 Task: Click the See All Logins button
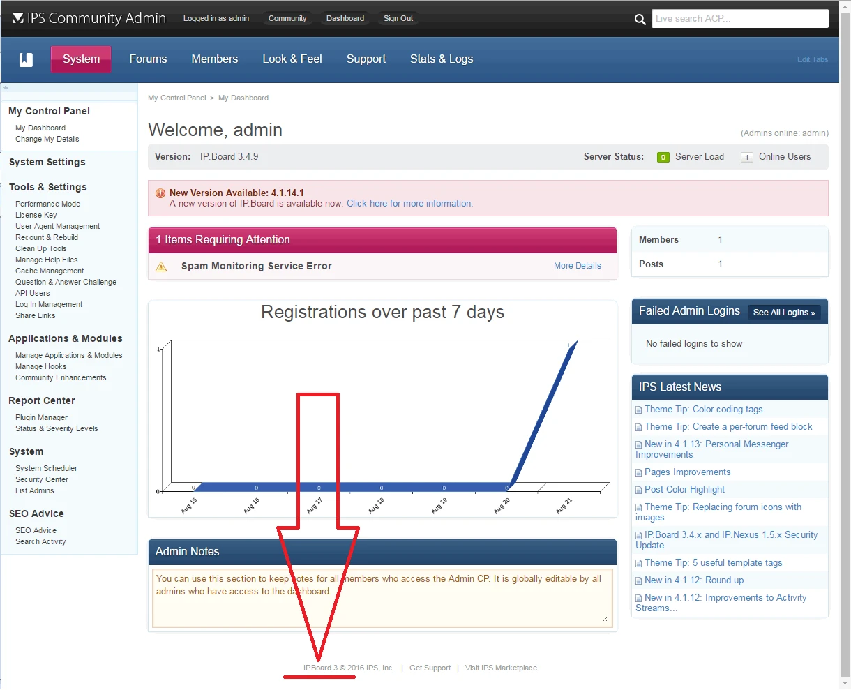(784, 313)
